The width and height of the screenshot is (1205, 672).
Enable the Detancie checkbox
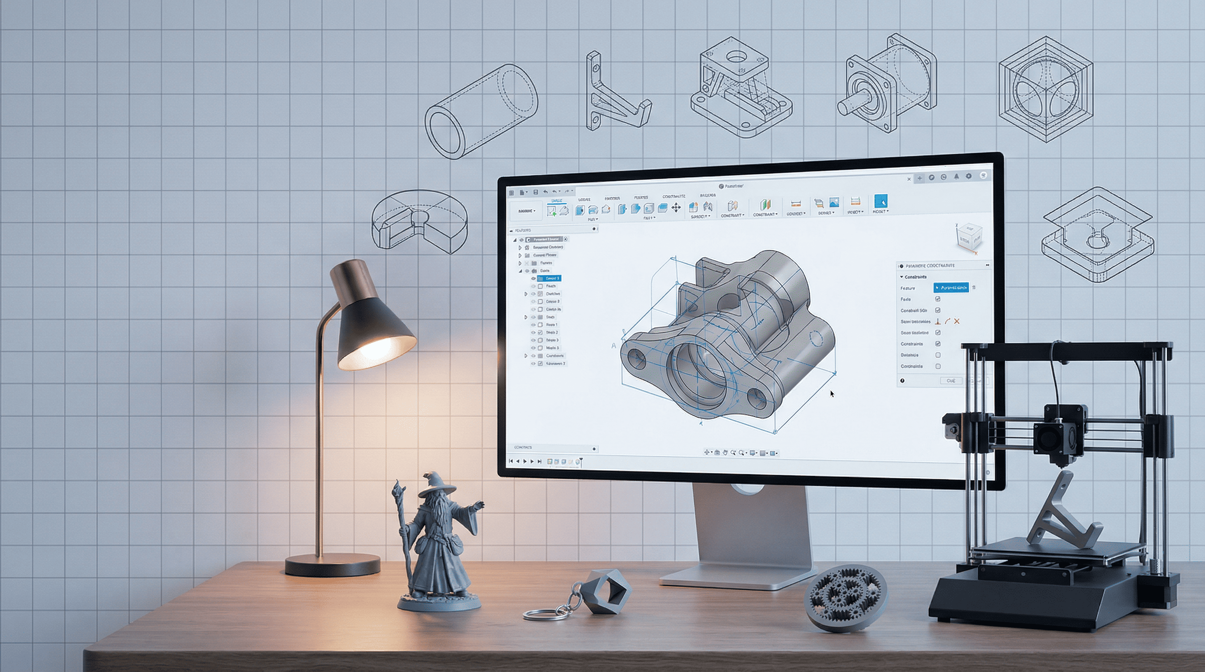tap(938, 355)
